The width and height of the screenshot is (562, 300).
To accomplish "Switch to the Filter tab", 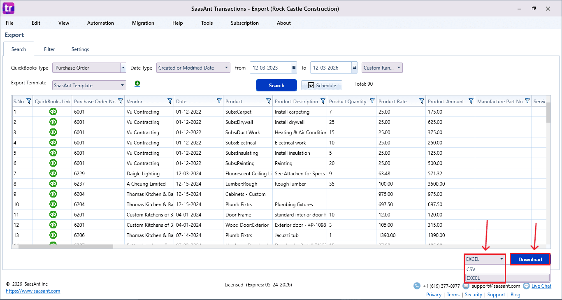I will tap(49, 49).
